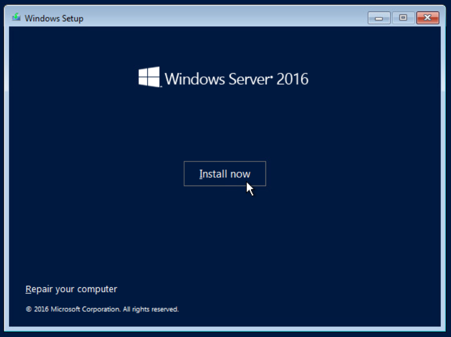
Task: Maximize the Windows Setup window
Action: (x=403, y=18)
